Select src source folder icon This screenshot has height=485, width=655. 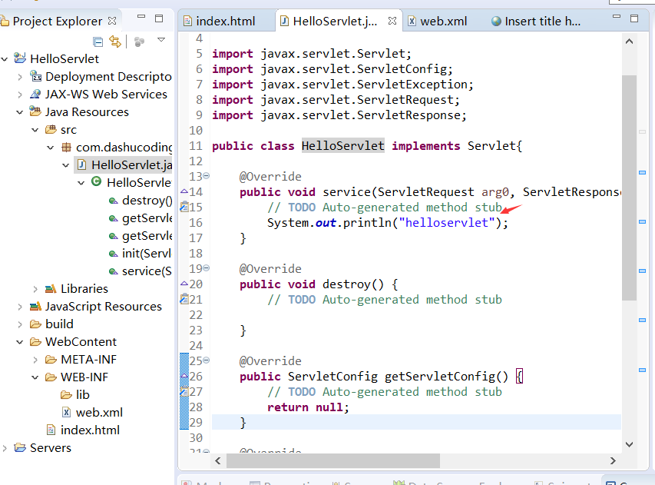51,129
